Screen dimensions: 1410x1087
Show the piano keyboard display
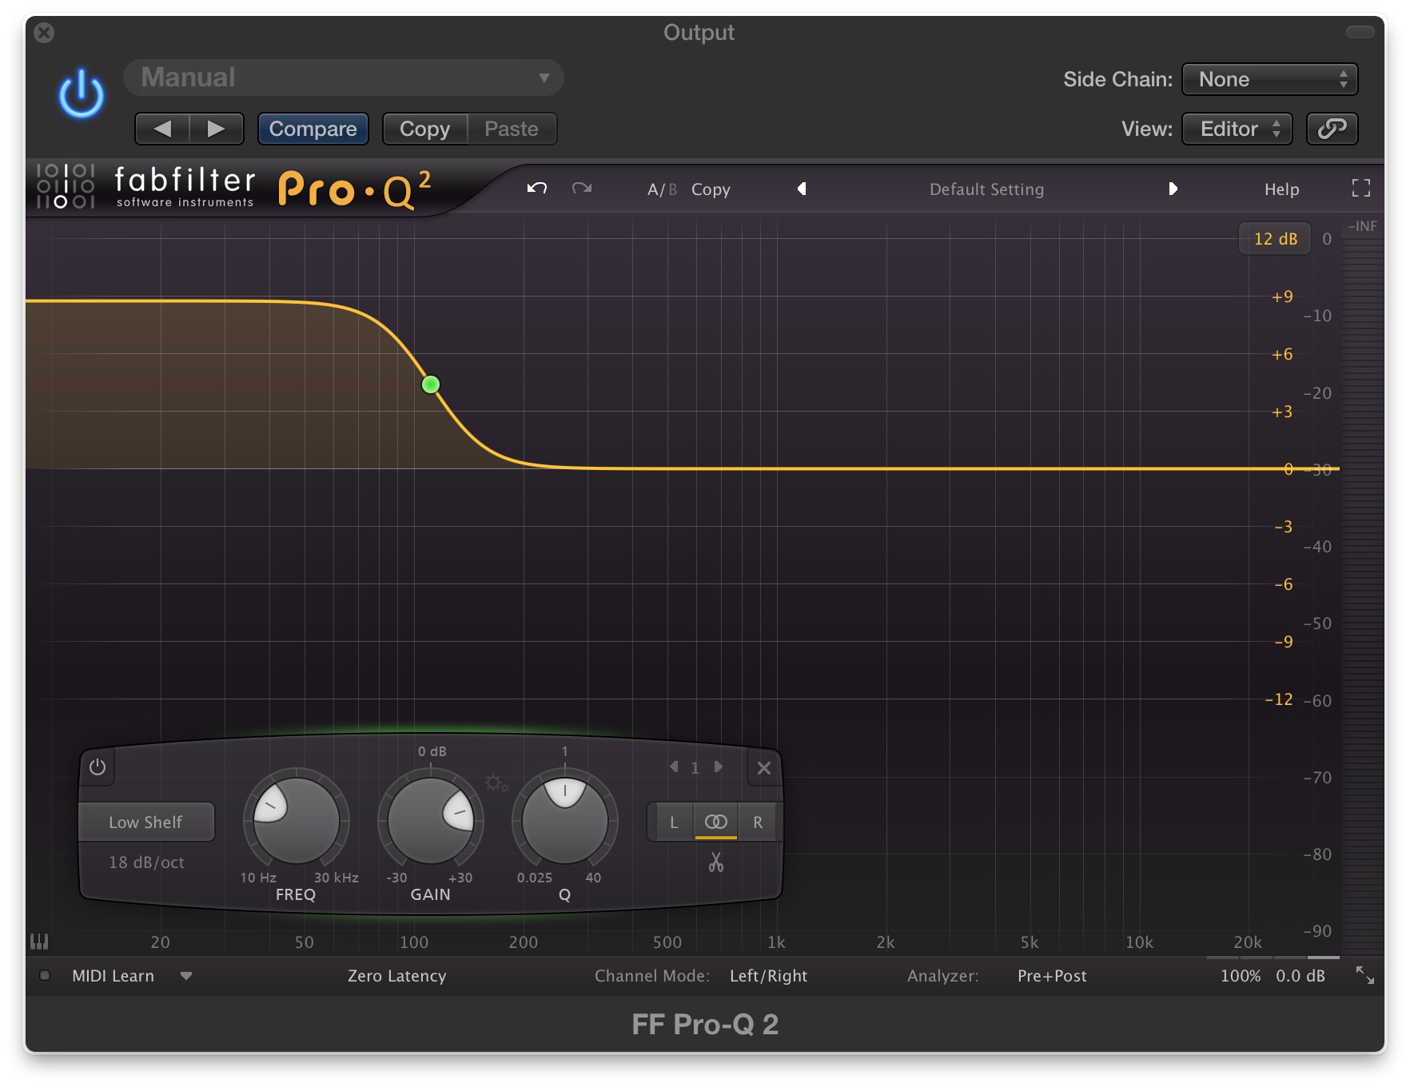tap(39, 942)
